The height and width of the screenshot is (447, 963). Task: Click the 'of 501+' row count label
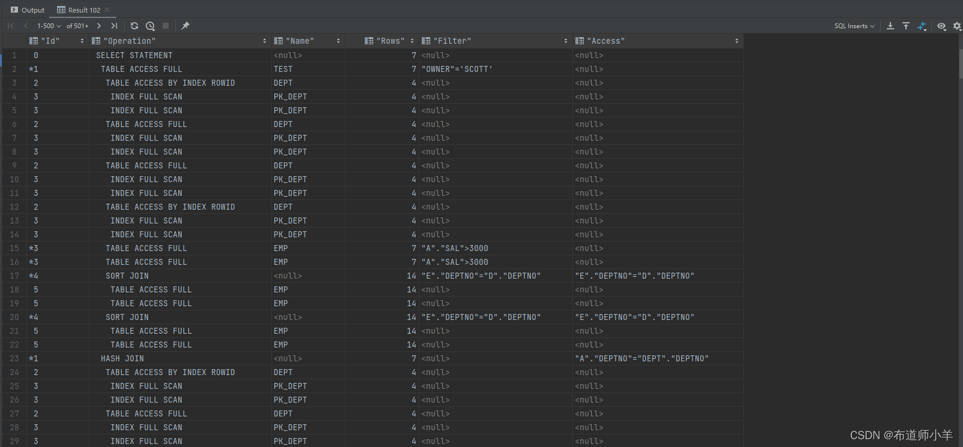coord(77,26)
